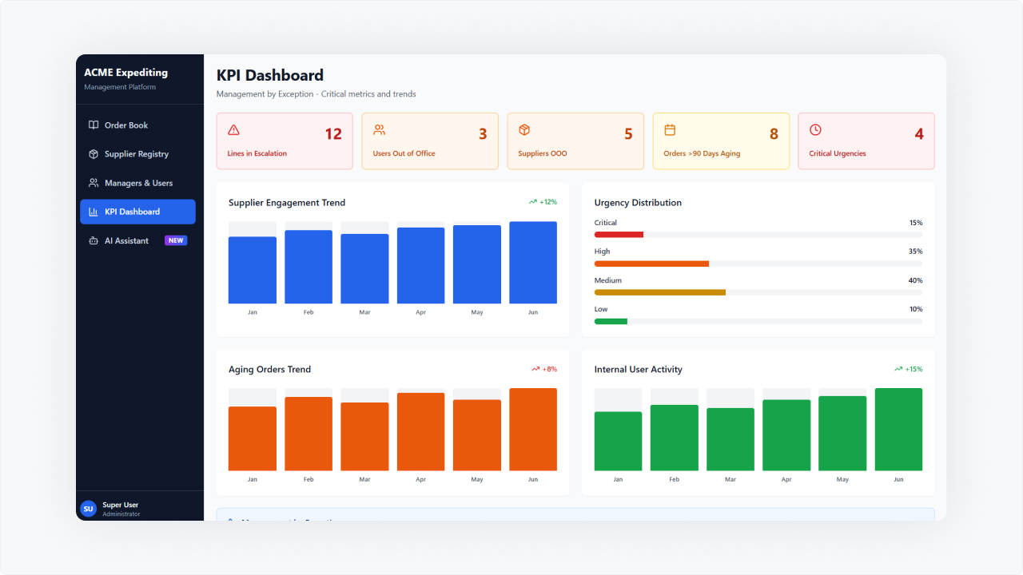The width and height of the screenshot is (1023, 575).
Task: Click the Apr bar in Aging Orders Trend
Action: [420, 431]
